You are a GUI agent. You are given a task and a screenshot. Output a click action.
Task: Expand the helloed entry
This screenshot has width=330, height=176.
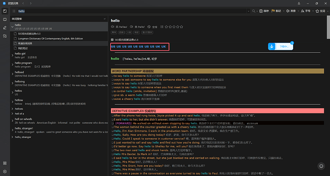[x=12, y=74]
